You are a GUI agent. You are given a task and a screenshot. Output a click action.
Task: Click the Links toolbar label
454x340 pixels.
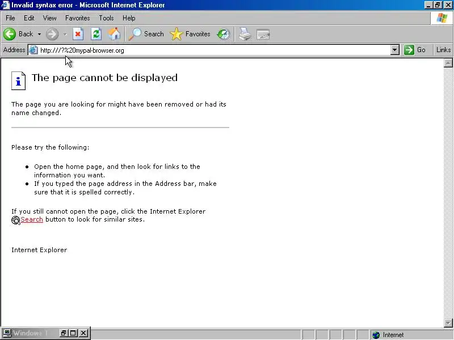coord(443,50)
